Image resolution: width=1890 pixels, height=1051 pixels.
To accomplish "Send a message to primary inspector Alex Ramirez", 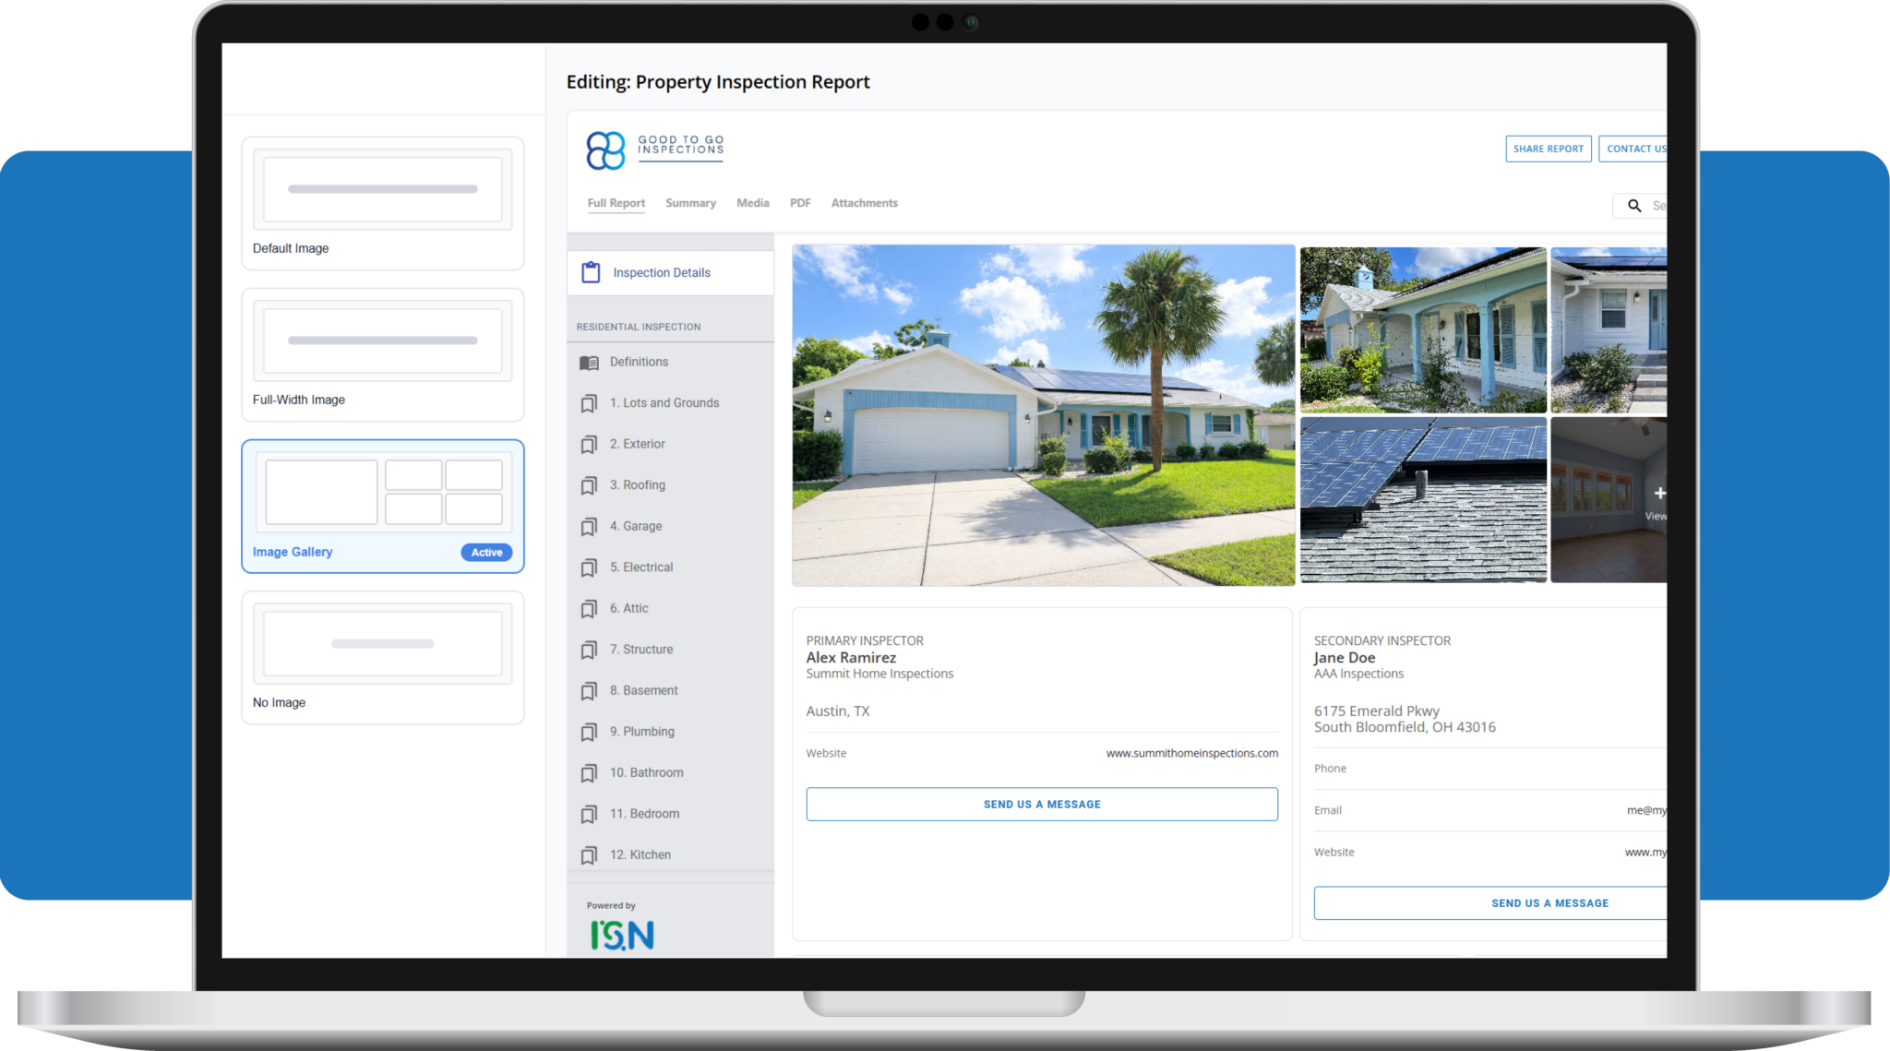I will tap(1042, 805).
